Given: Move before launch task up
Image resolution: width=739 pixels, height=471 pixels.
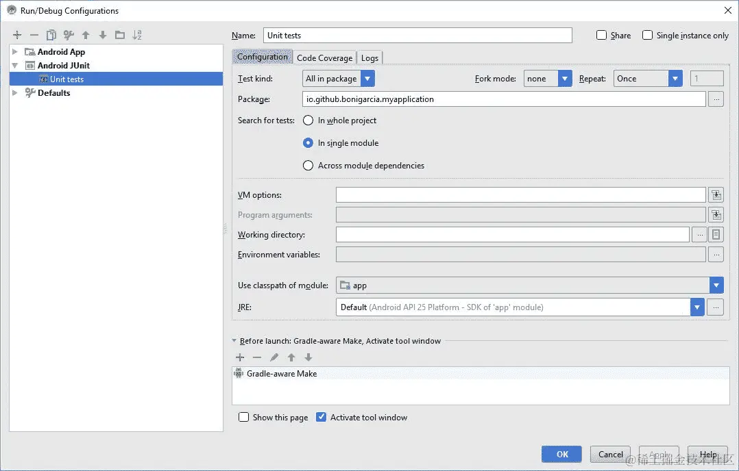Looking at the screenshot, I should pyautogui.click(x=291, y=357).
